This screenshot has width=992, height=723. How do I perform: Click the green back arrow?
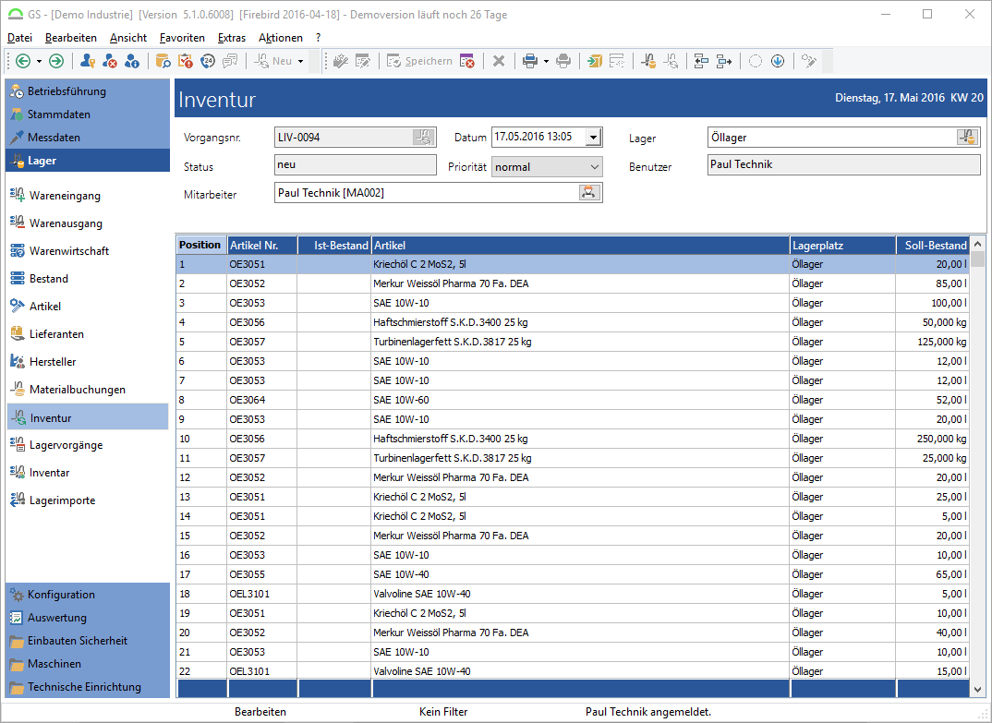(x=23, y=61)
